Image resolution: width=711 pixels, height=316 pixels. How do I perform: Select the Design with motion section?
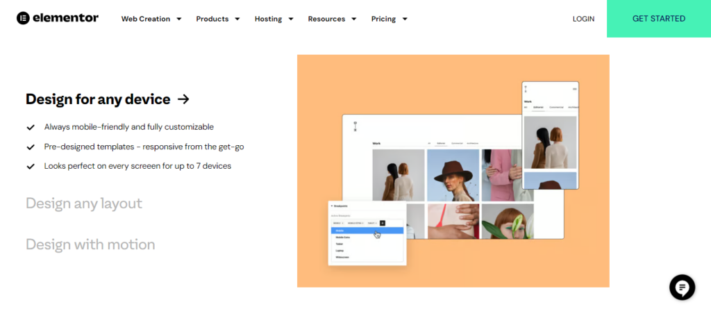tap(90, 244)
